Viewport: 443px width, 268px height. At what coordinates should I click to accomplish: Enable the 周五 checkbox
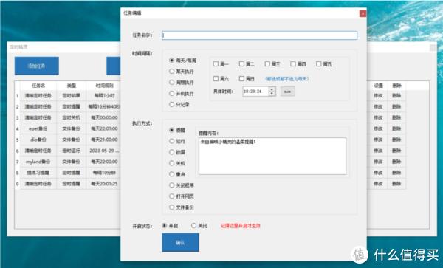pos(319,64)
